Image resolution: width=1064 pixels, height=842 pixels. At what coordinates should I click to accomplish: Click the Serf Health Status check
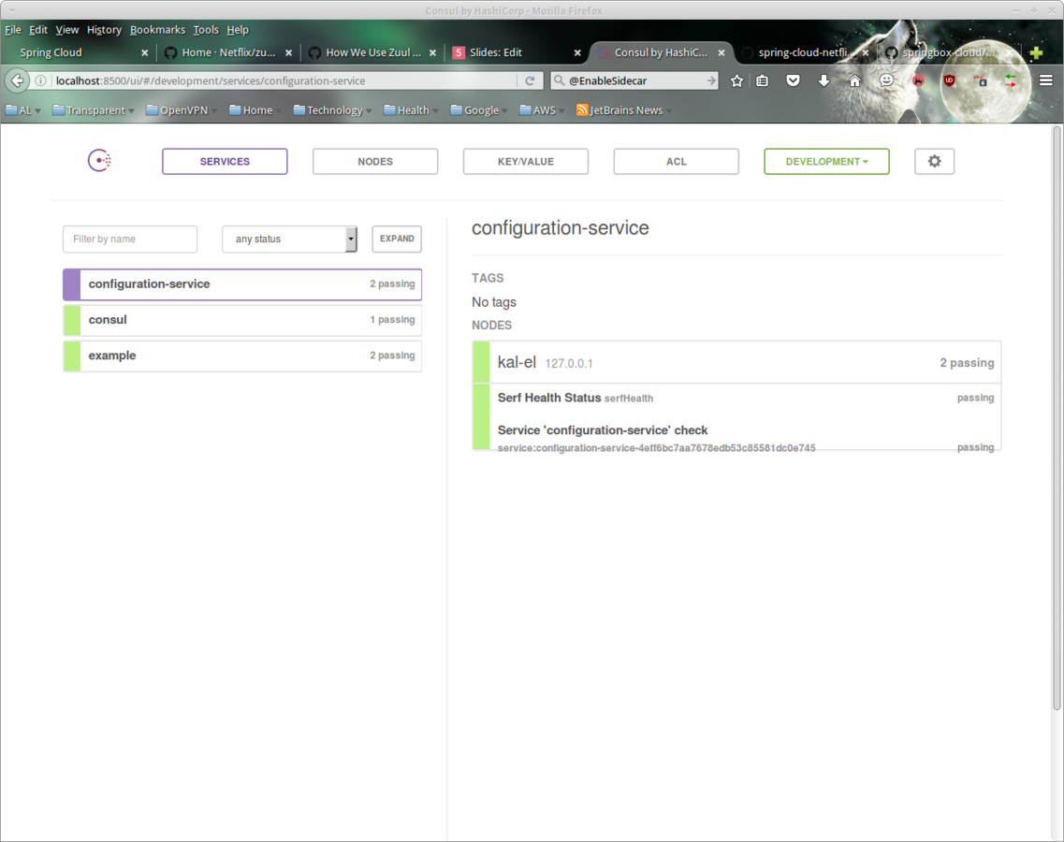(x=549, y=398)
